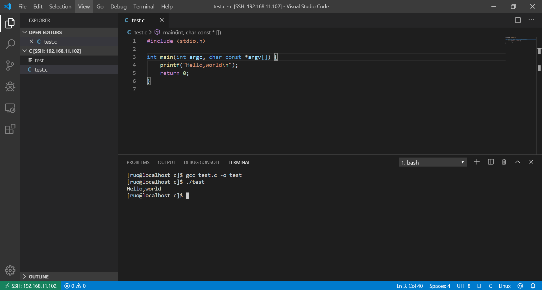
Task: Click the Manage gear icon
Action: pyautogui.click(x=10, y=270)
